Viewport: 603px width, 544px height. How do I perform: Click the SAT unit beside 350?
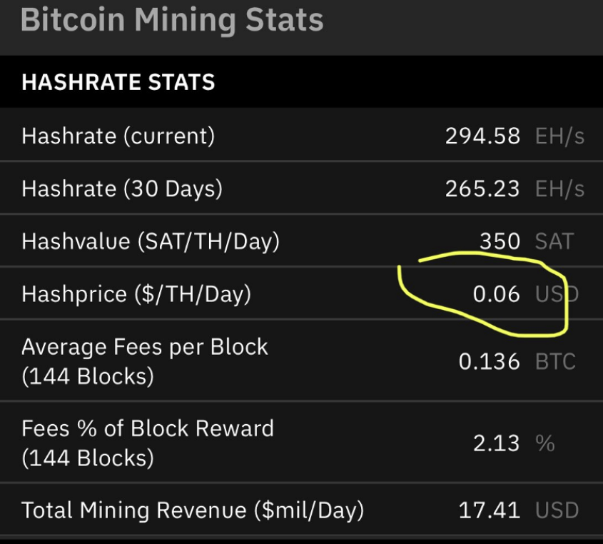tap(554, 241)
